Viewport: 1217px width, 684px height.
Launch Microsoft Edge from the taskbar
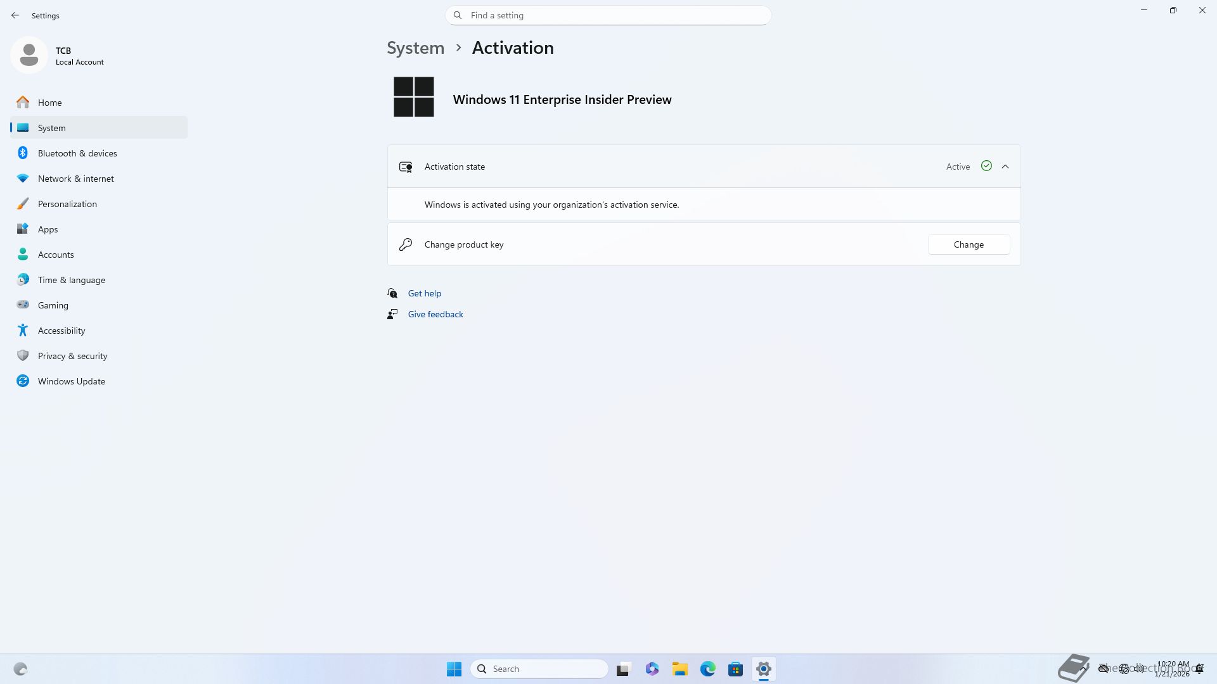707,669
